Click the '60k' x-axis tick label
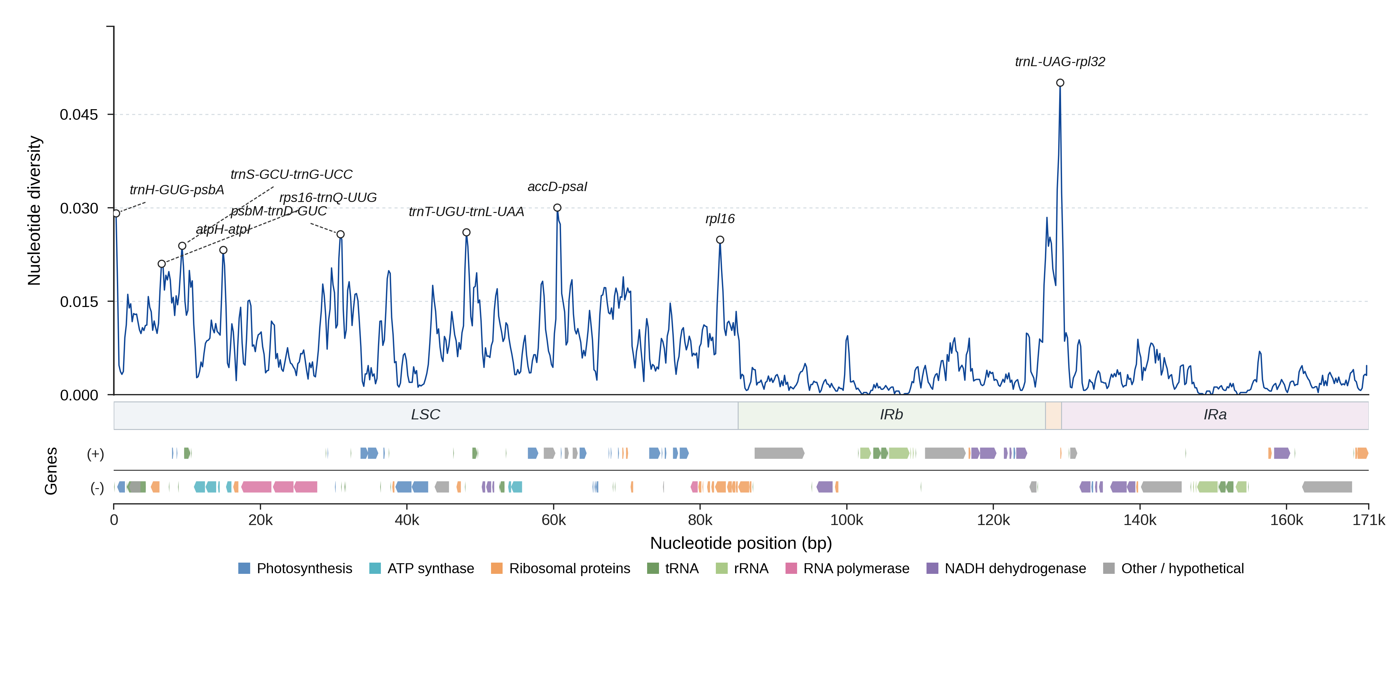 (553, 521)
